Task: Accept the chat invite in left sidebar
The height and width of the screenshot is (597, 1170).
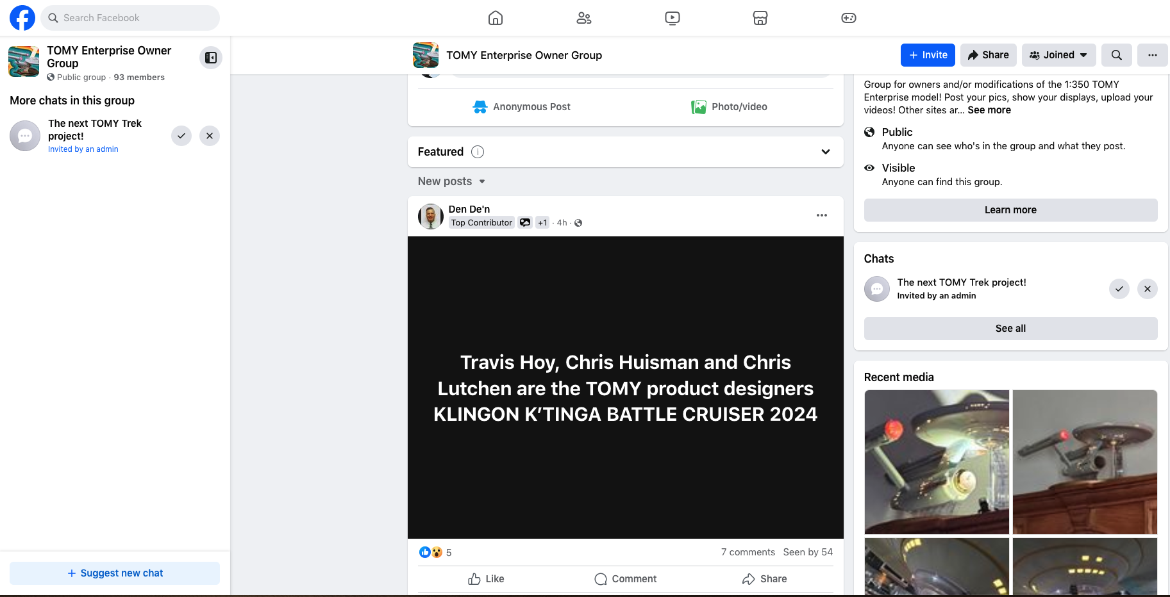Action: point(181,136)
